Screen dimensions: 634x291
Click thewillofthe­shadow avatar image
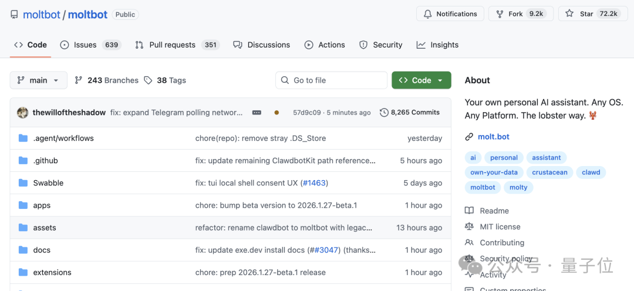click(x=23, y=113)
